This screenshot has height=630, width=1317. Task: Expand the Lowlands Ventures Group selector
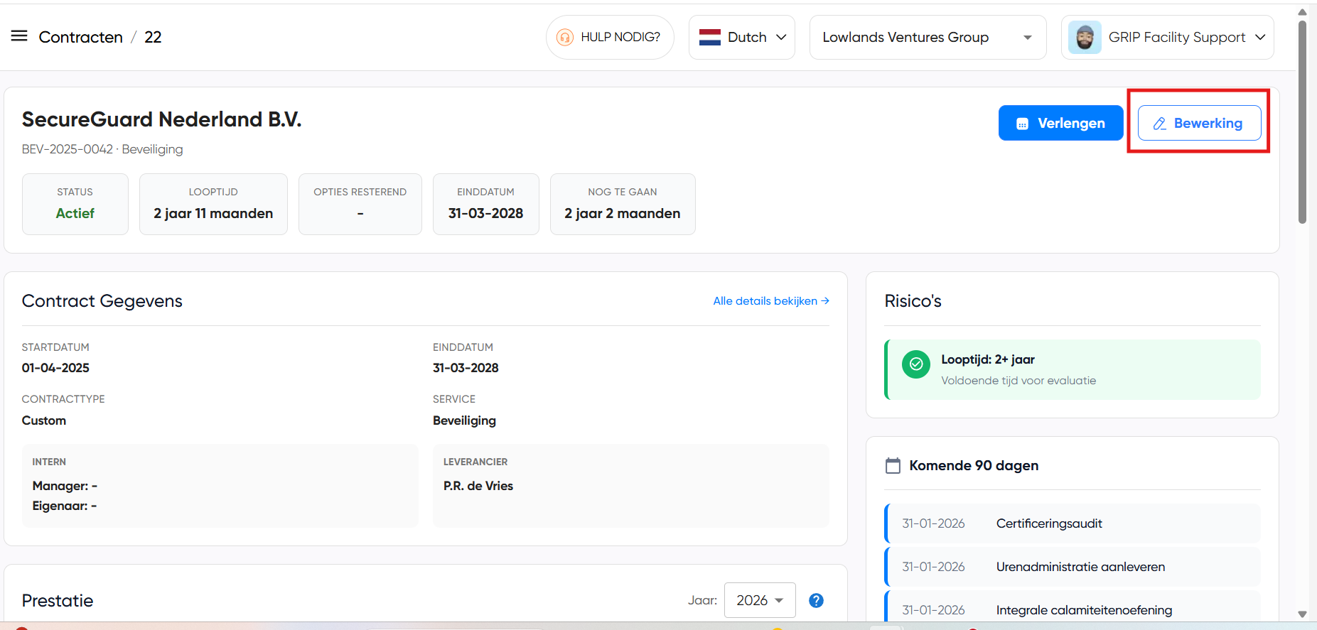click(927, 38)
